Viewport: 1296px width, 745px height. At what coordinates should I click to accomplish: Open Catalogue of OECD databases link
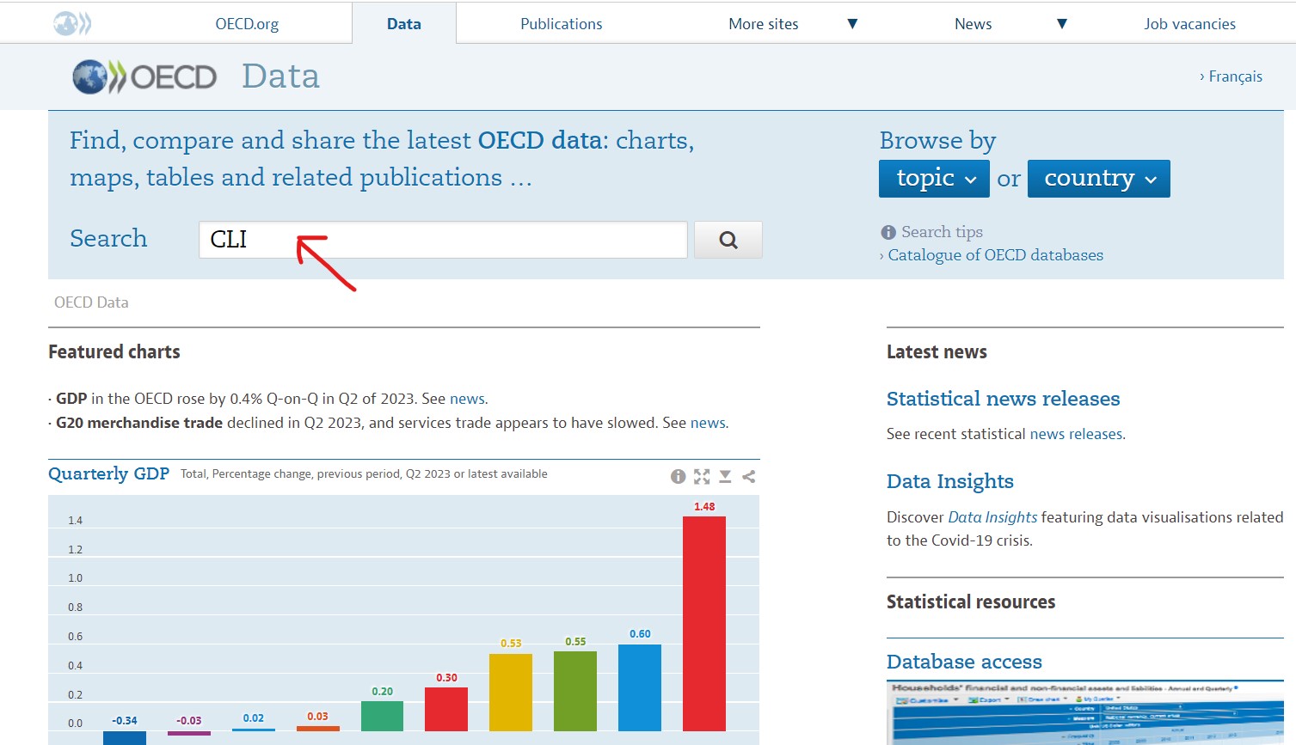pos(995,255)
